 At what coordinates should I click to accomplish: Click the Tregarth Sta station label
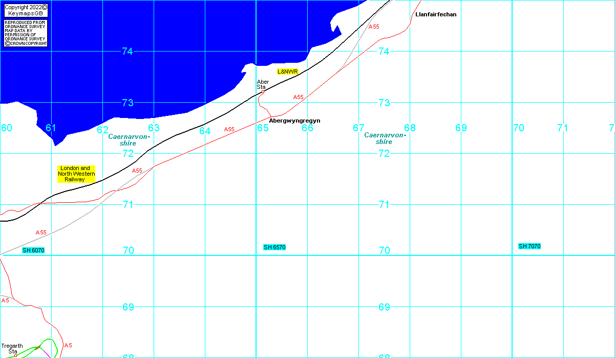[12, 349]
